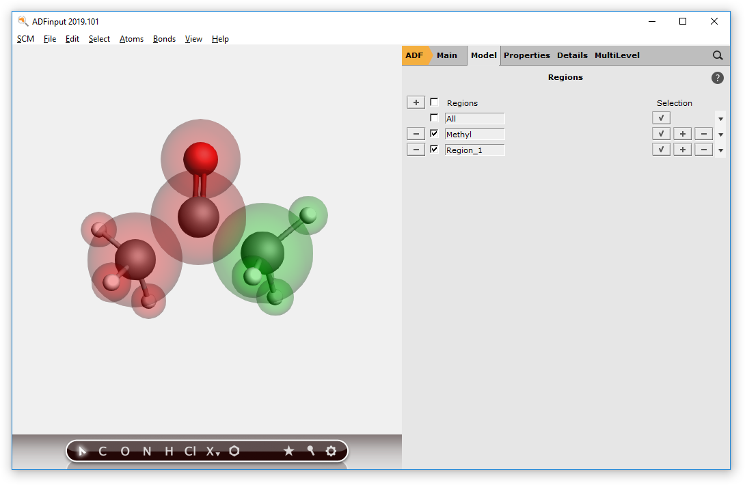This screenshot has height=485, width=745.
Task: Add a new region with plus button
Action: point(416,102)
